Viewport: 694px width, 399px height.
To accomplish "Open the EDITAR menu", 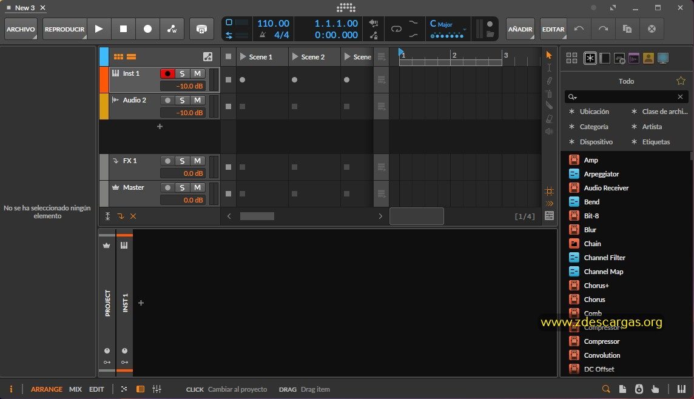I will (553, 29).
